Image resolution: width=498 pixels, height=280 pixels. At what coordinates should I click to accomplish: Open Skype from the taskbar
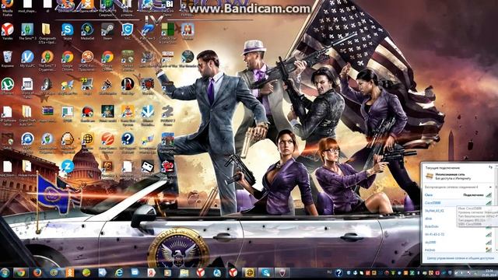(x=265, y=273)
